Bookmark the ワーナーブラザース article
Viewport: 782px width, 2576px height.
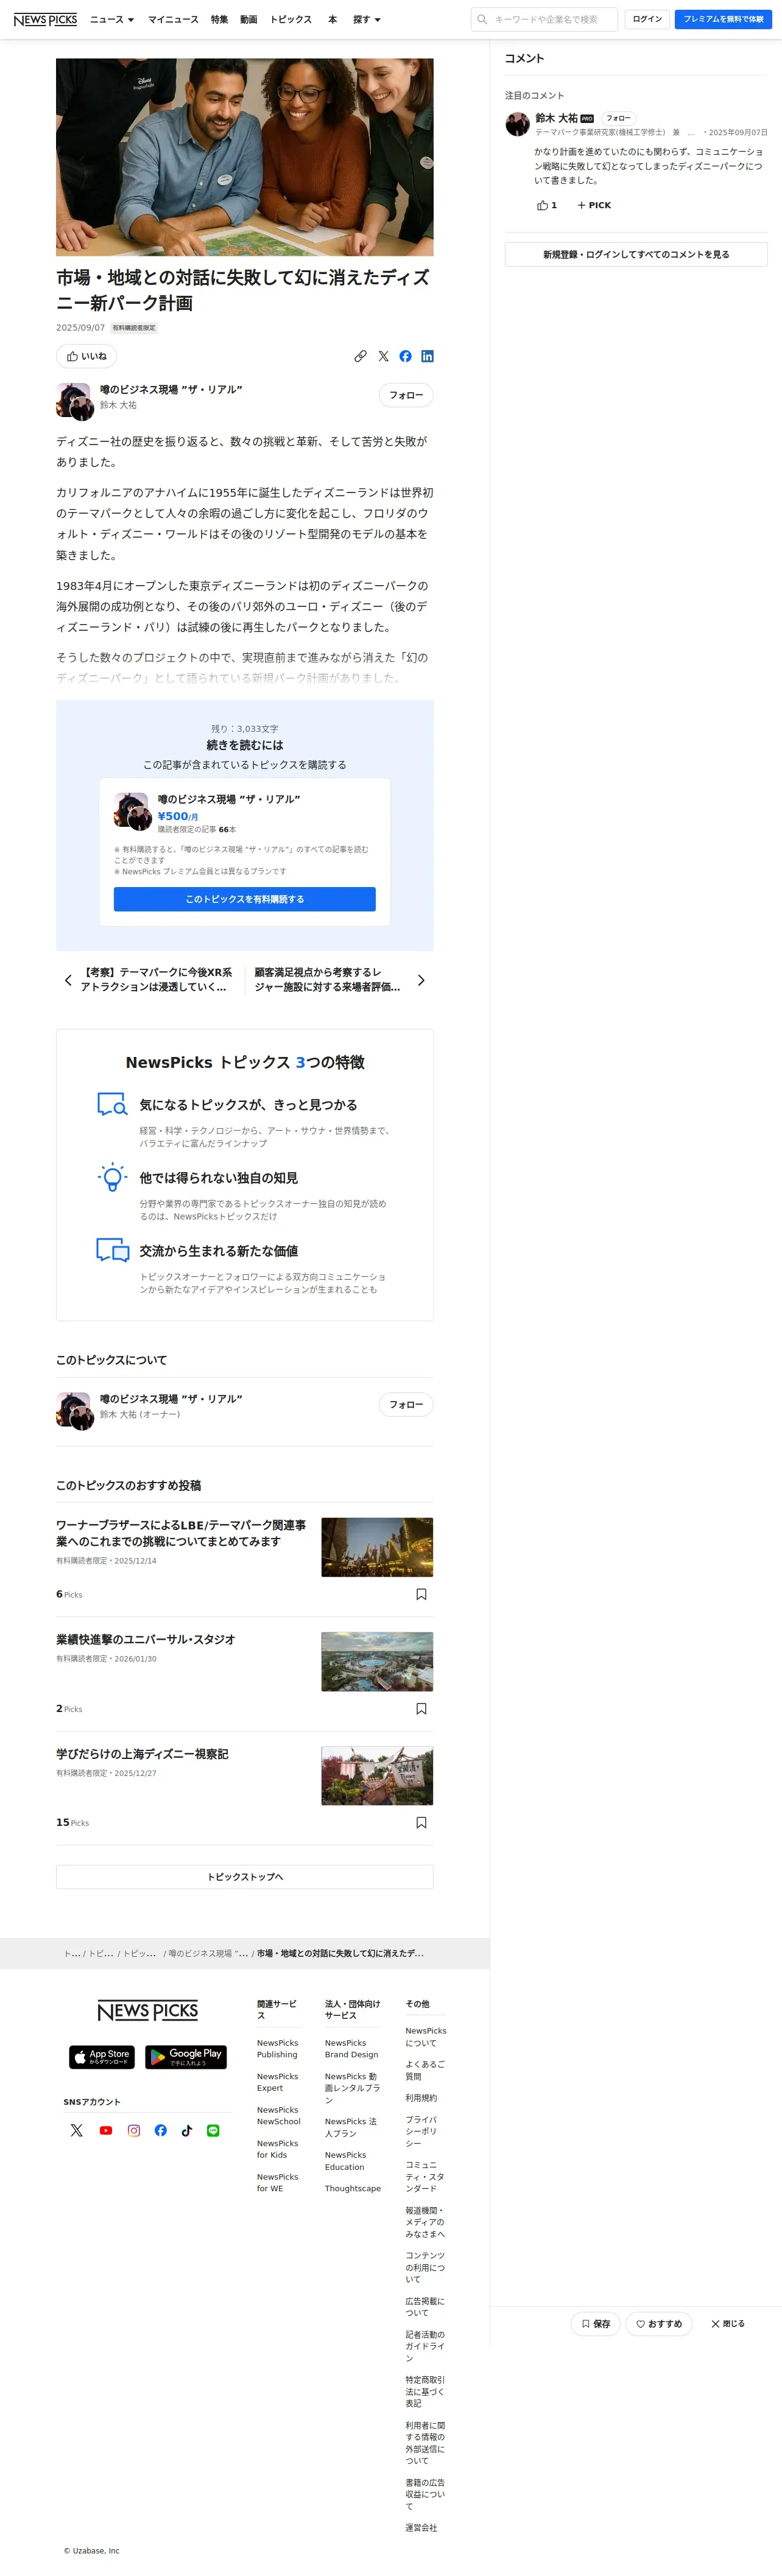[x=421, y=1594]
